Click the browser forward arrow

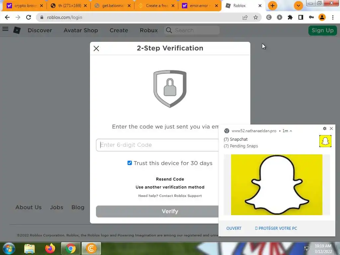click(x=18, y=17)
